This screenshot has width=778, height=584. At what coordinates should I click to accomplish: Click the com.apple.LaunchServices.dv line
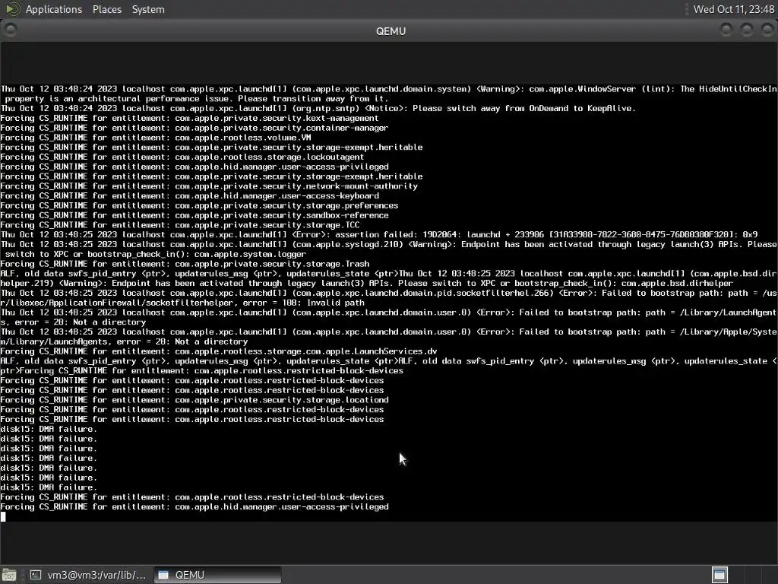click(x=219, y=351)
